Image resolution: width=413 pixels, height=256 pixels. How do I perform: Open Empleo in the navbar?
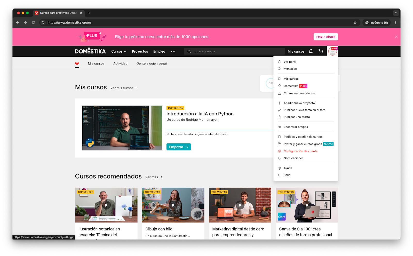pyautogui.click(x=159, y=51)
